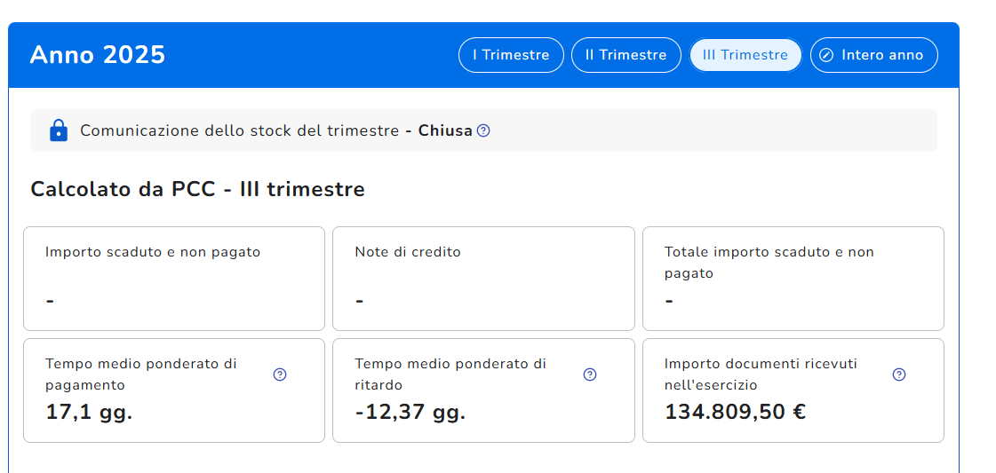Click the bold Chiusa status text

(445, 130)
